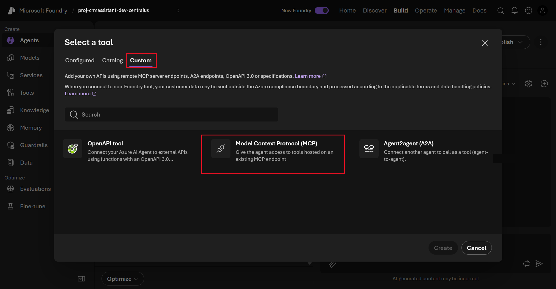Open notifications bell icon
This screenshot has width=556, height=289.
click(515, 10)
